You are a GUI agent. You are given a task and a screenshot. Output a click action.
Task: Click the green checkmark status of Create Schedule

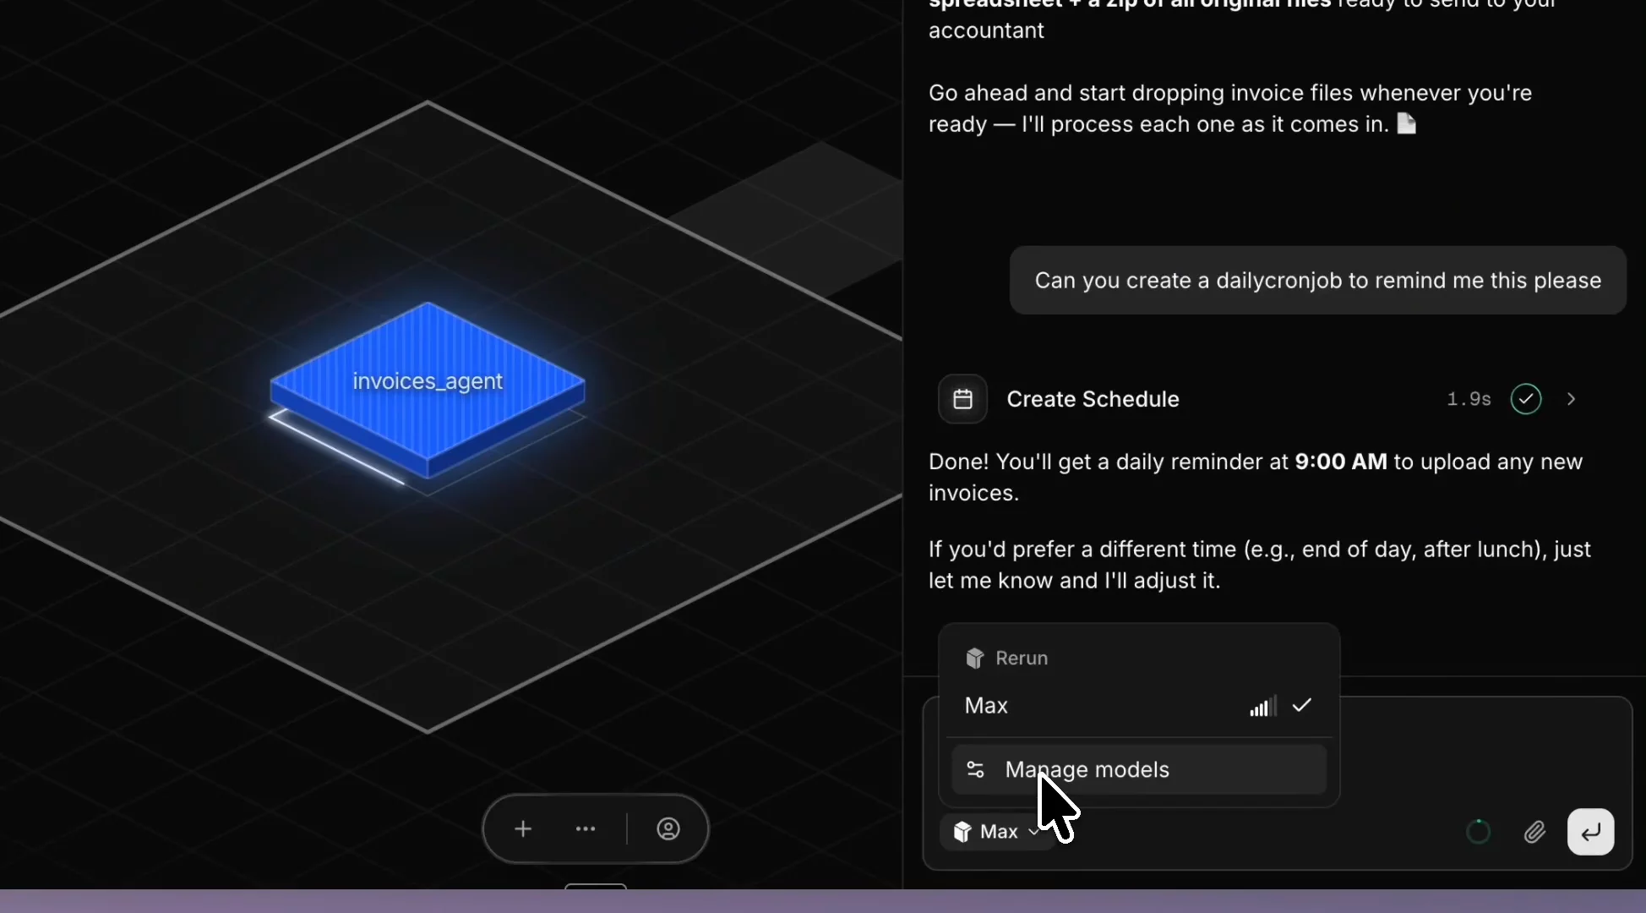[1526, 399]
